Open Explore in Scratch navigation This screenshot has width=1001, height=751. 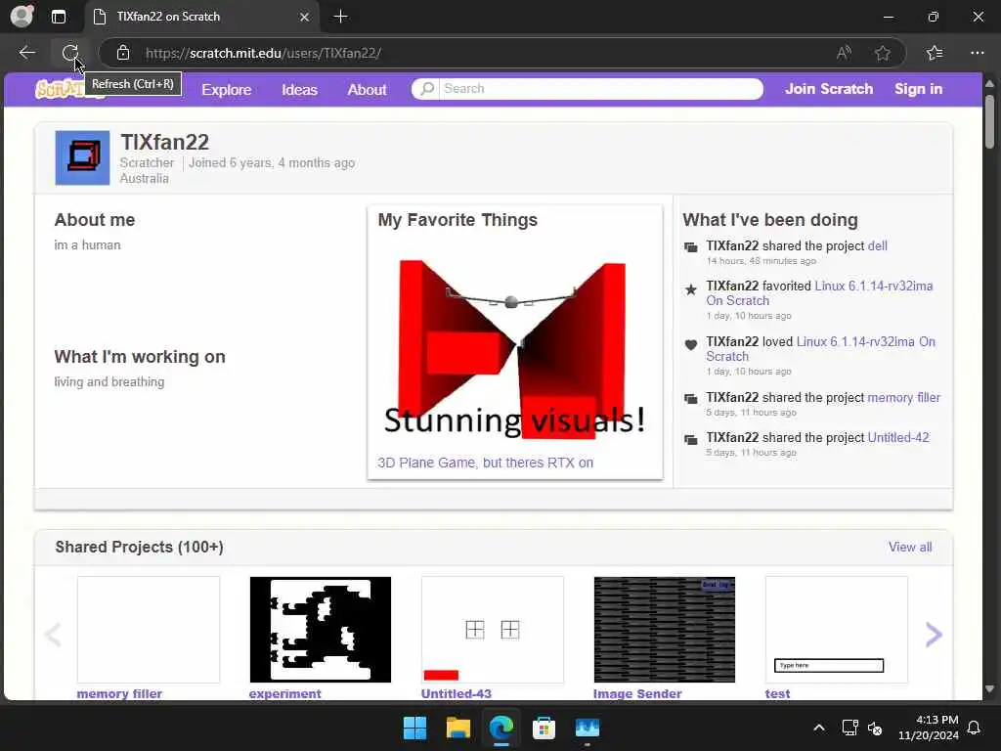pos(227,89)
